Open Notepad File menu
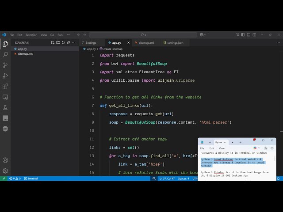Image resolution: width=283 pixels, height=212 pixels. (x=202, y=148)
